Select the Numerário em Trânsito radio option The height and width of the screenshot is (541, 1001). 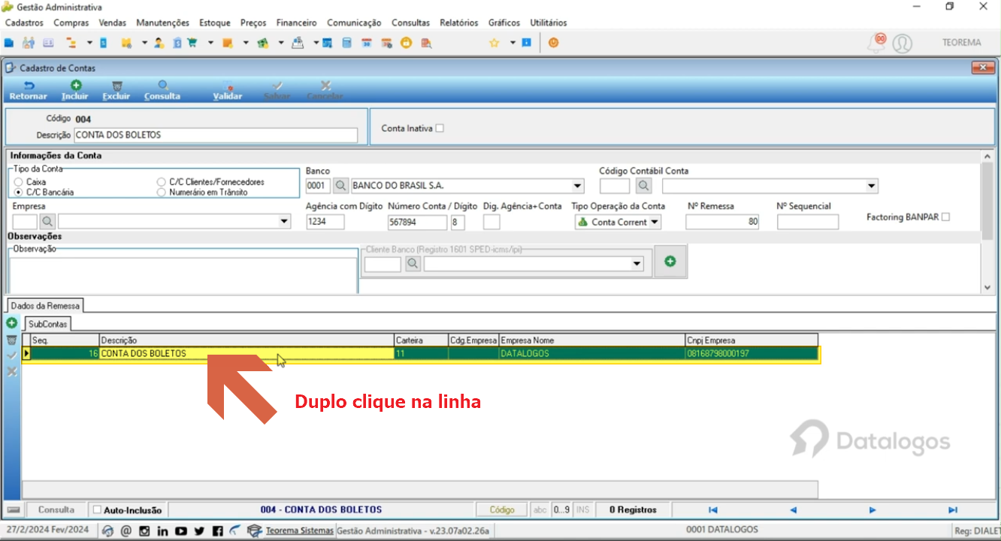[162, 192]
